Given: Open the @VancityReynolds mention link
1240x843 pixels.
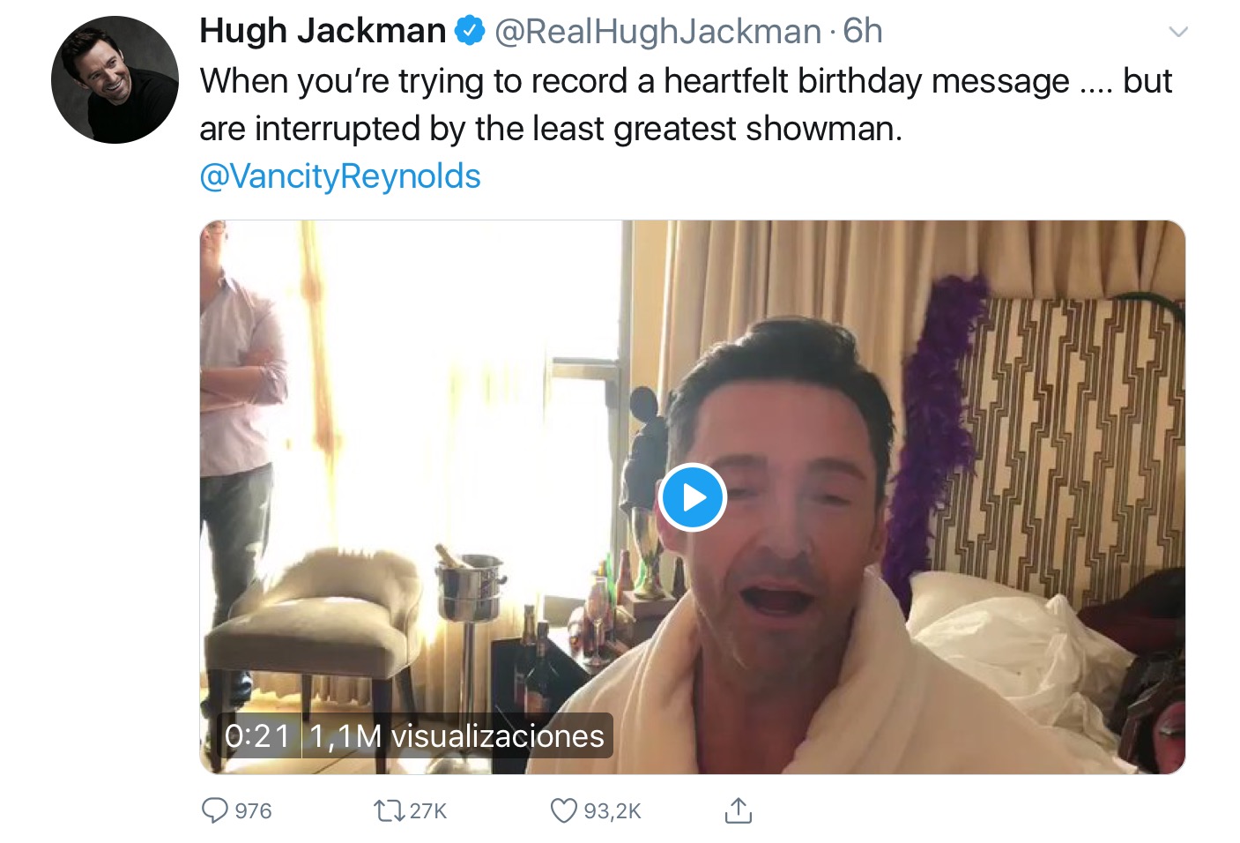Looking at the screenshot, I should (340, 175).
